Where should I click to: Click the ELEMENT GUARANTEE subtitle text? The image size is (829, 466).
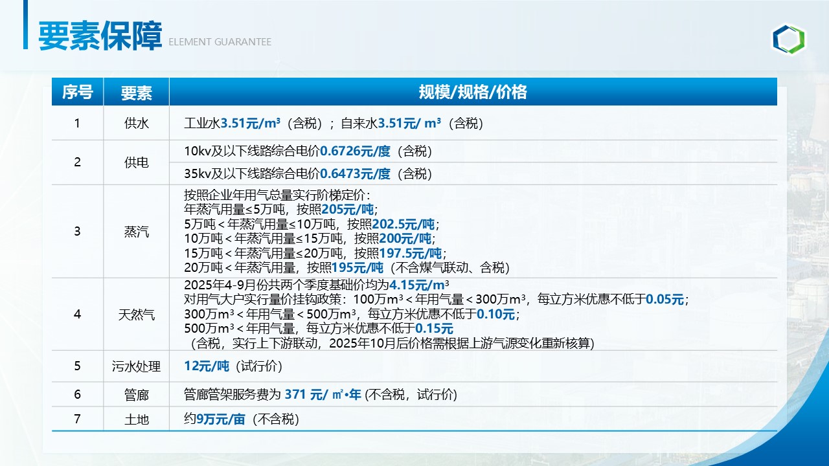click(x=220, y=42)
